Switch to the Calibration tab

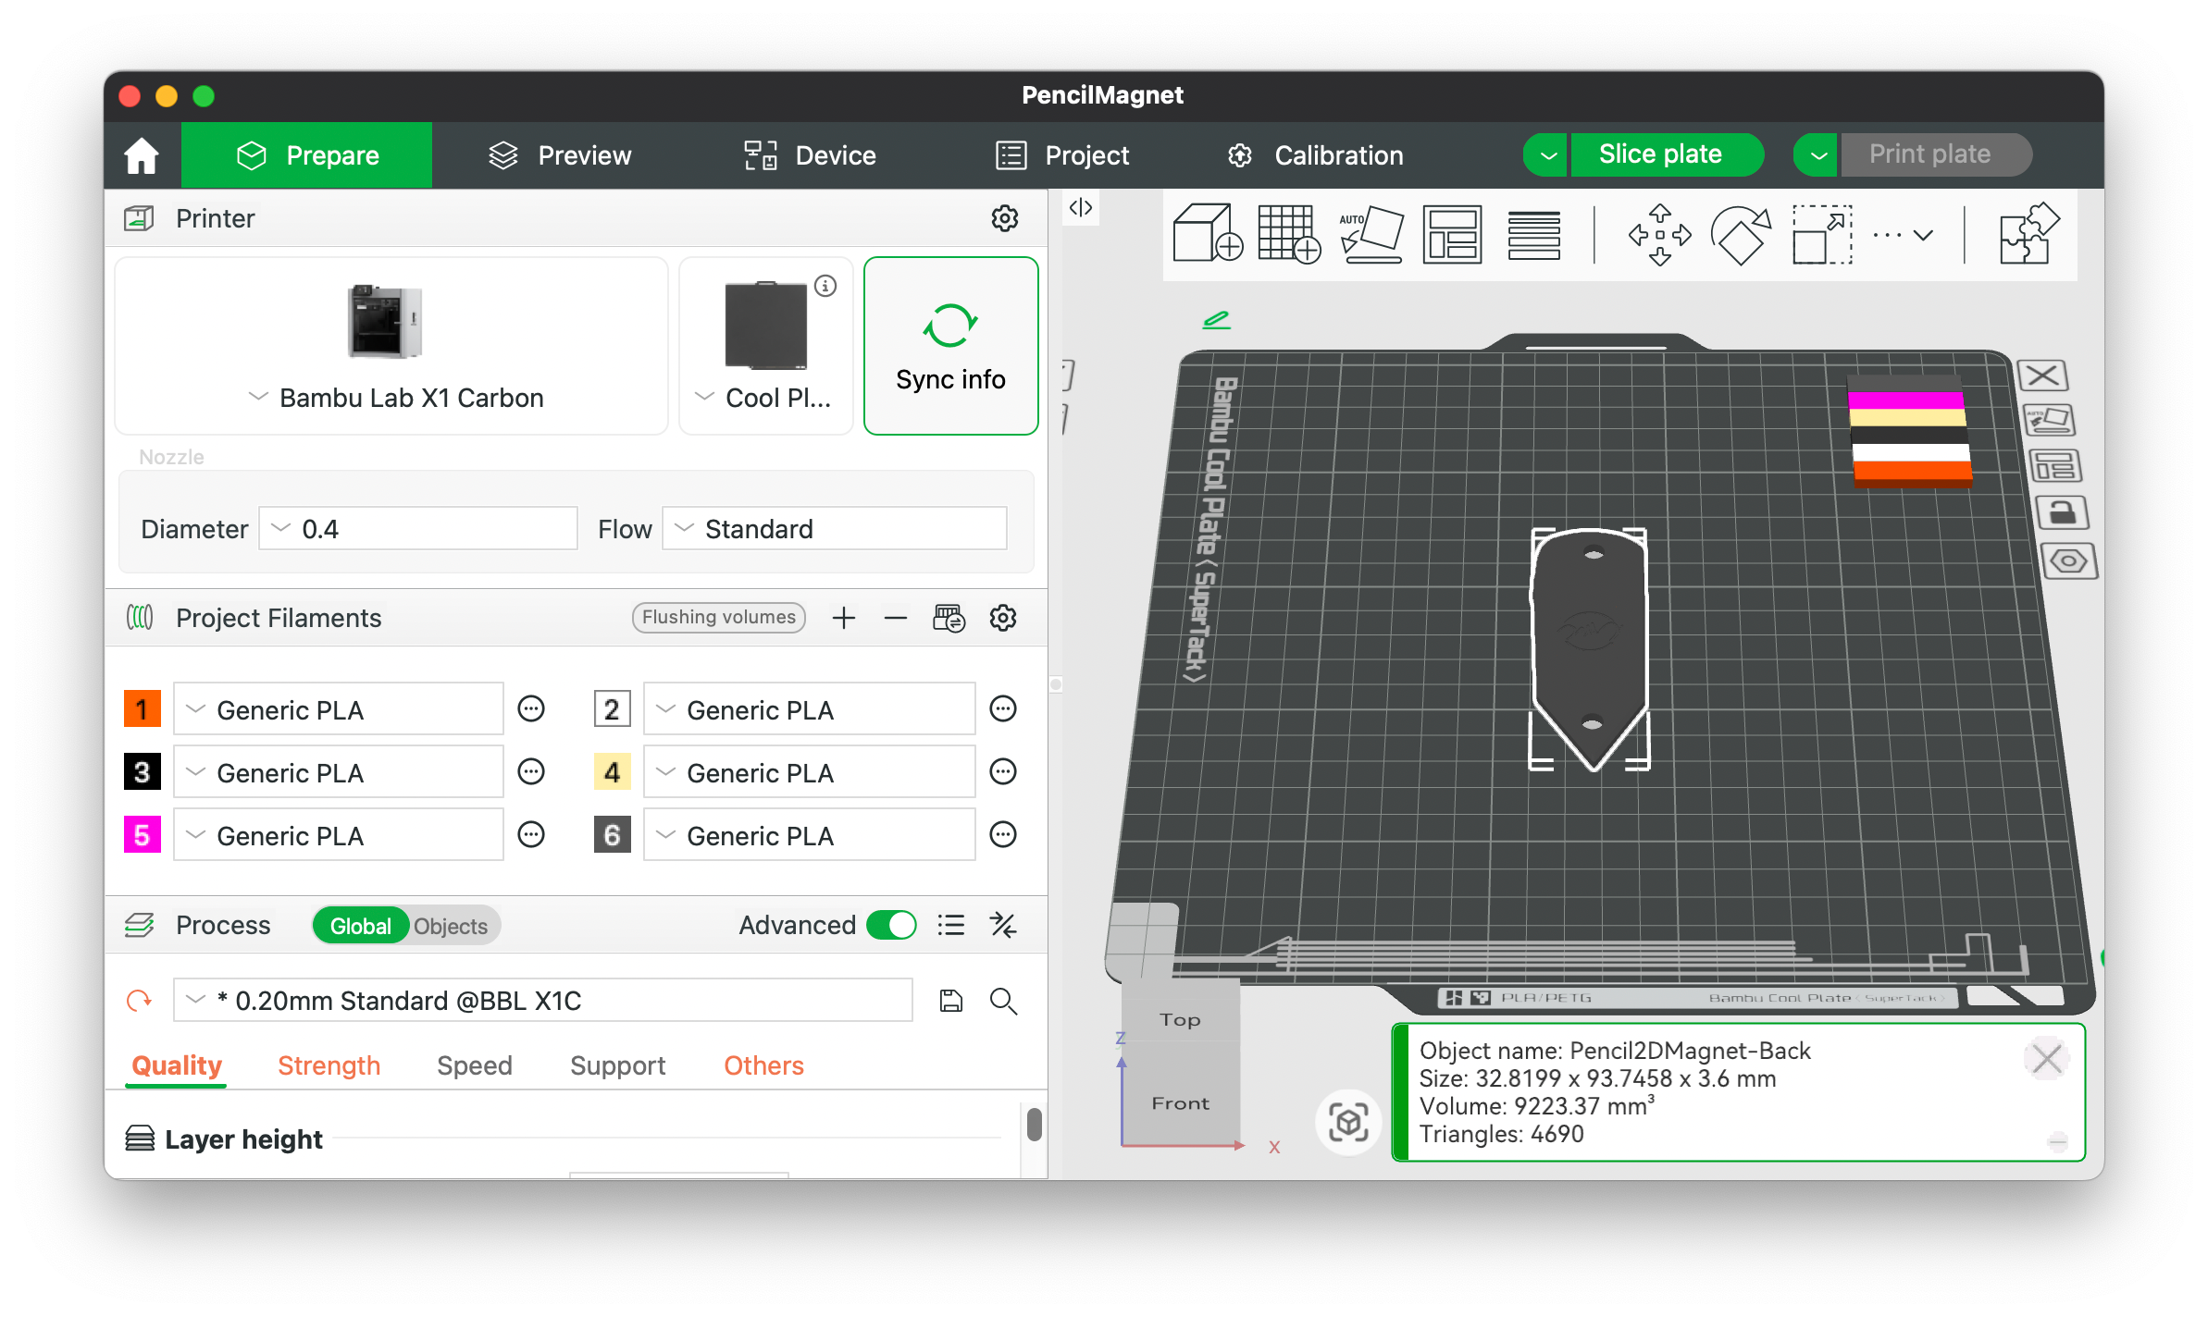point(1315,155)
